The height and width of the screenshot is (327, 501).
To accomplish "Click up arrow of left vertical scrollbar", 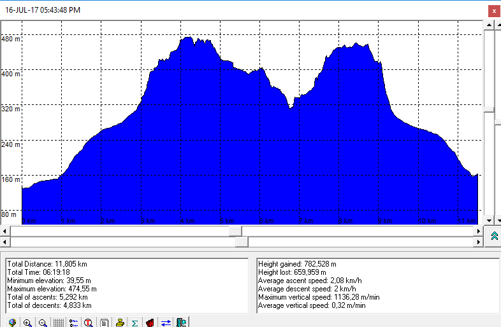I will (488, 24).
